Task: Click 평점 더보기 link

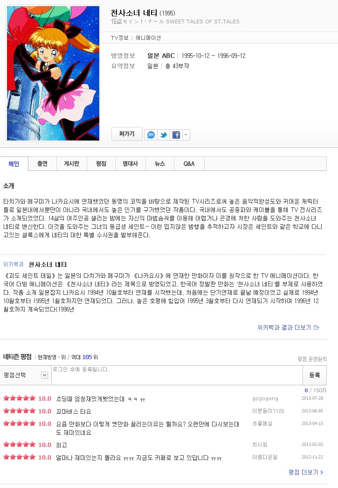Action: [x=306, y=472]
